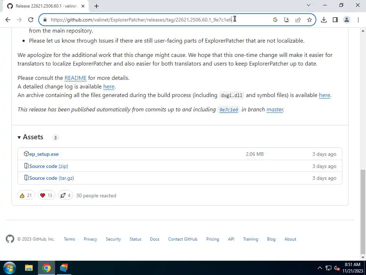Click the GitHub logo in footer
The height and width of the screenshot is (275, 366).
(x=10, y=239)
